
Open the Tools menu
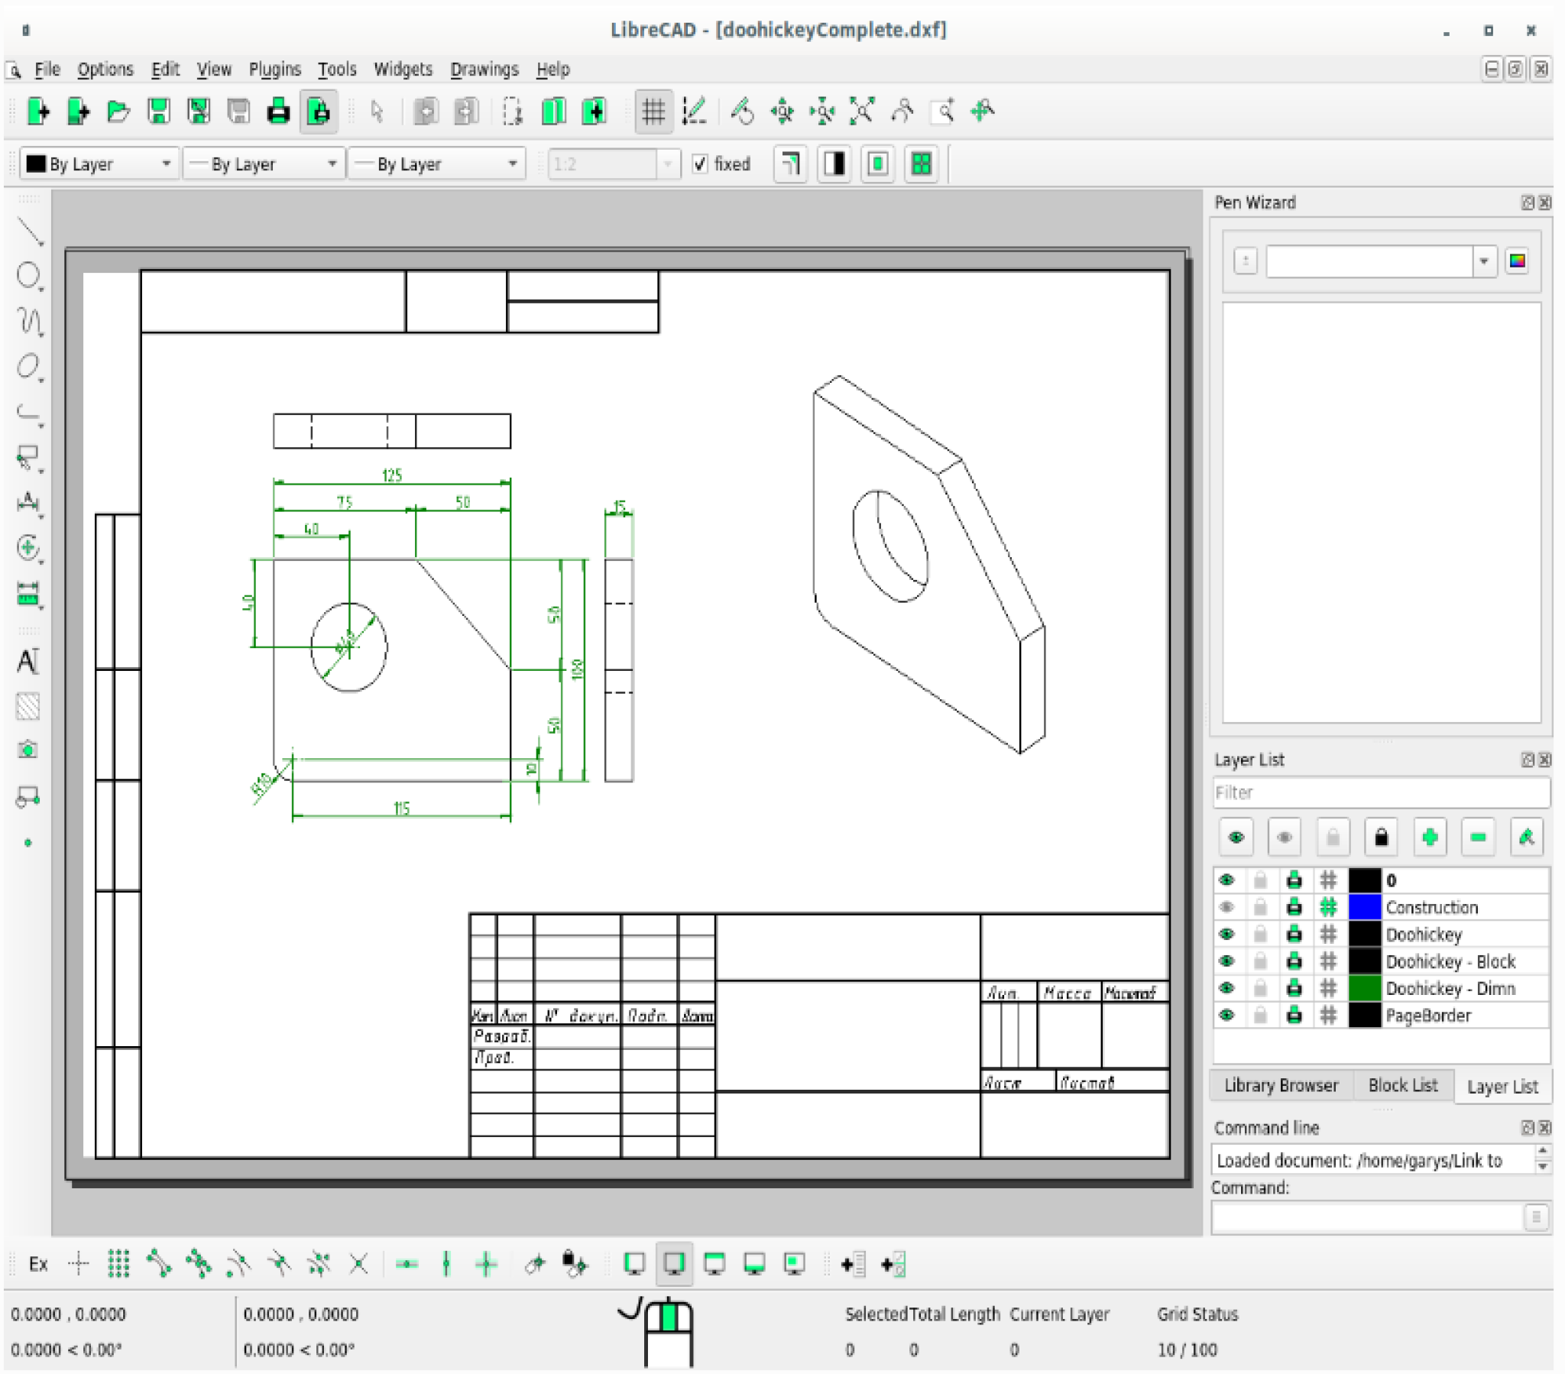pos(337,69)
